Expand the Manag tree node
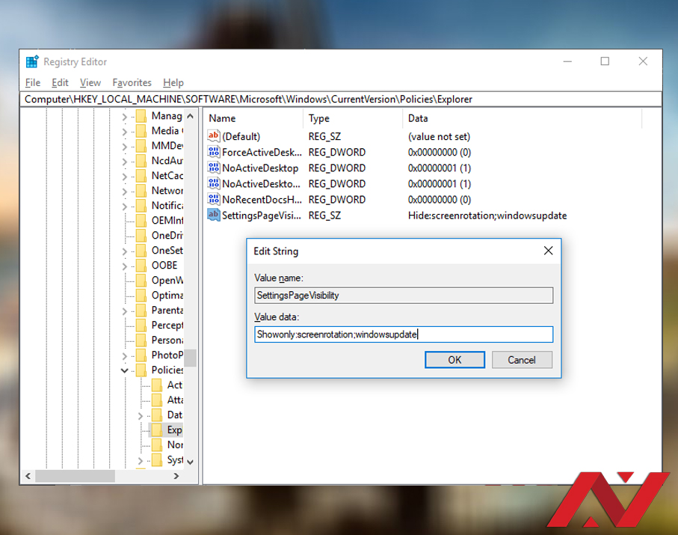 (x=125, y=117)
